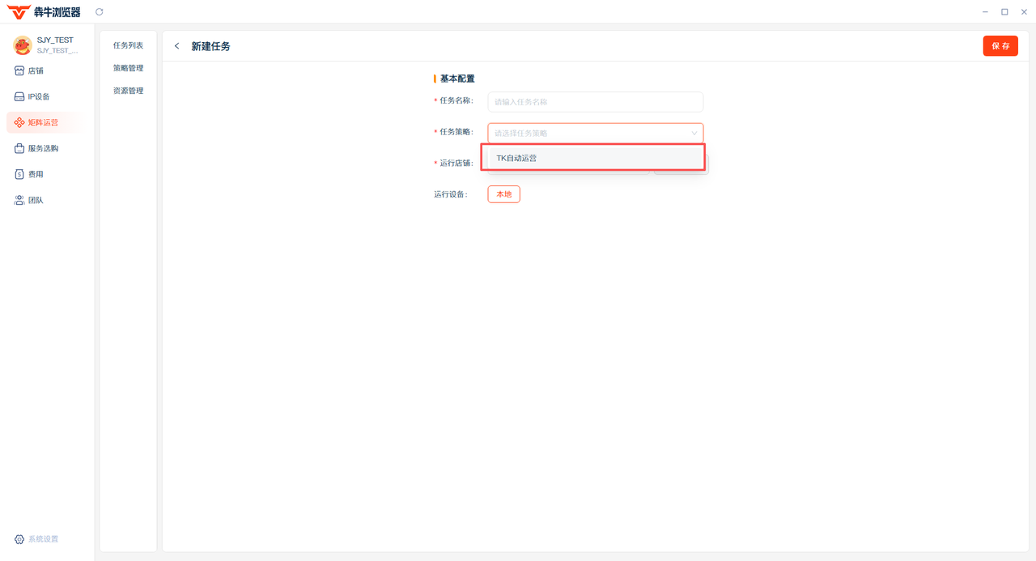Go back using the arrow beside 新建任务
This screenshot has width=1036, height=561.
tap(177, 46)
